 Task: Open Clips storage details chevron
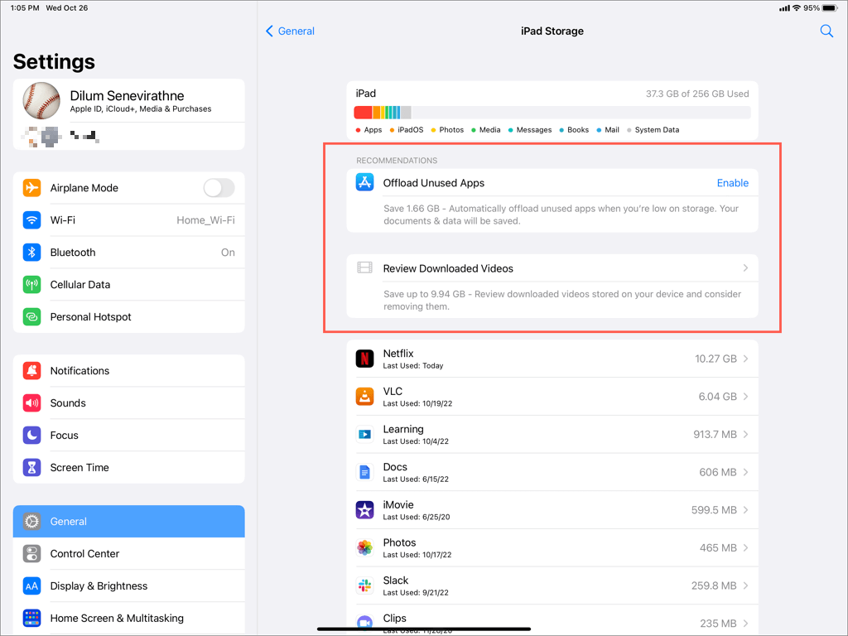745,623
